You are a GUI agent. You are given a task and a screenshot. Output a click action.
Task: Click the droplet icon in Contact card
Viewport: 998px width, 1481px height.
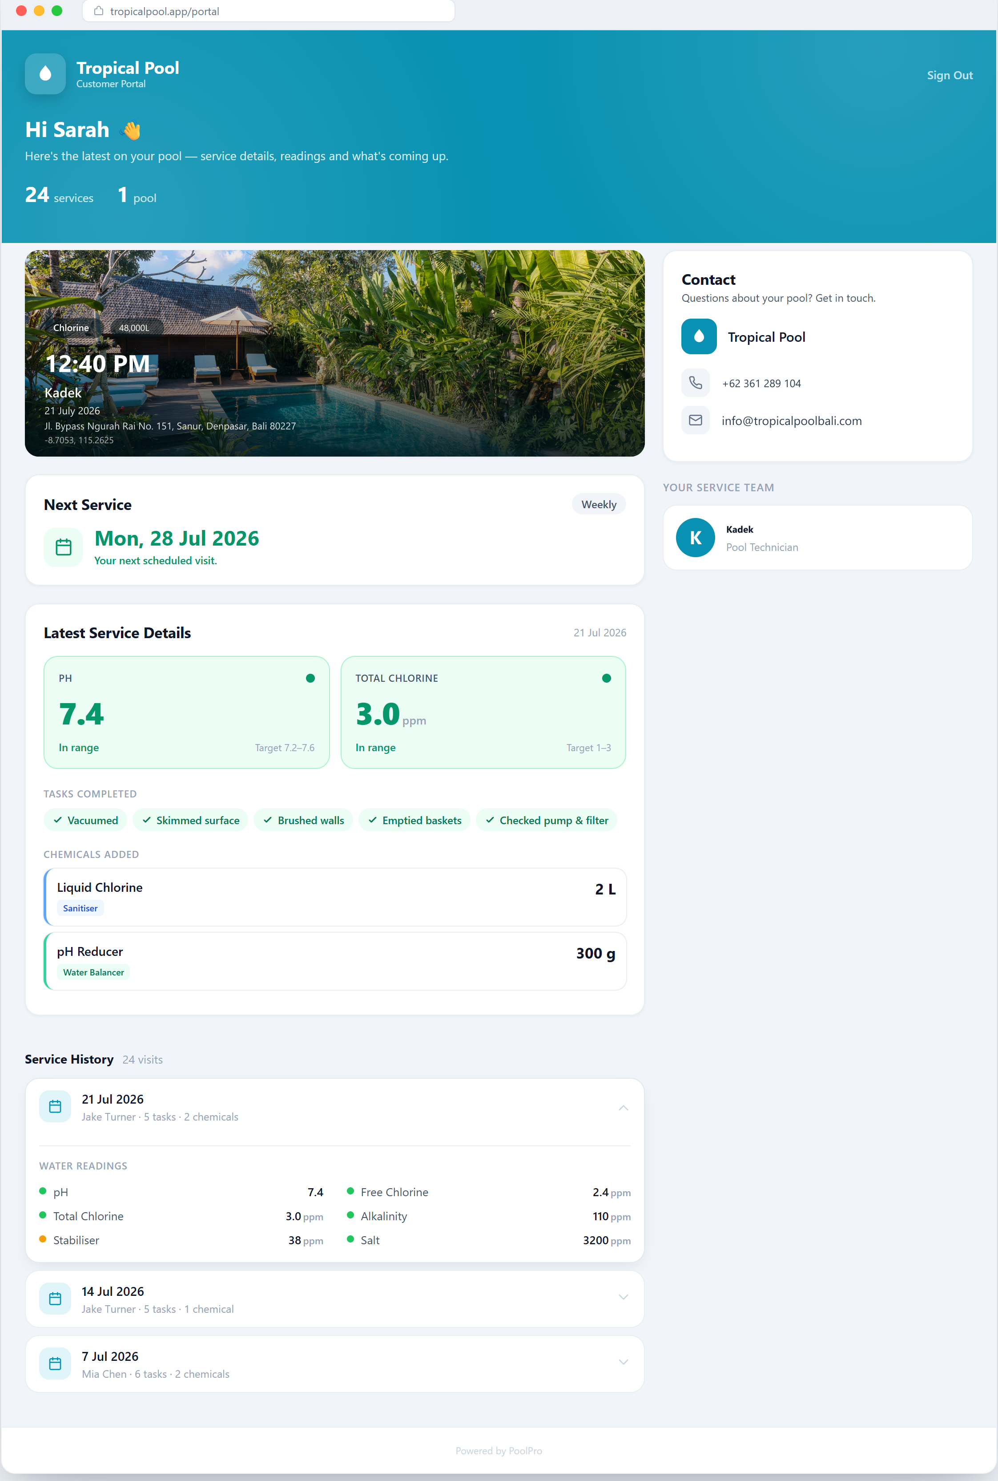click(699, 336)
